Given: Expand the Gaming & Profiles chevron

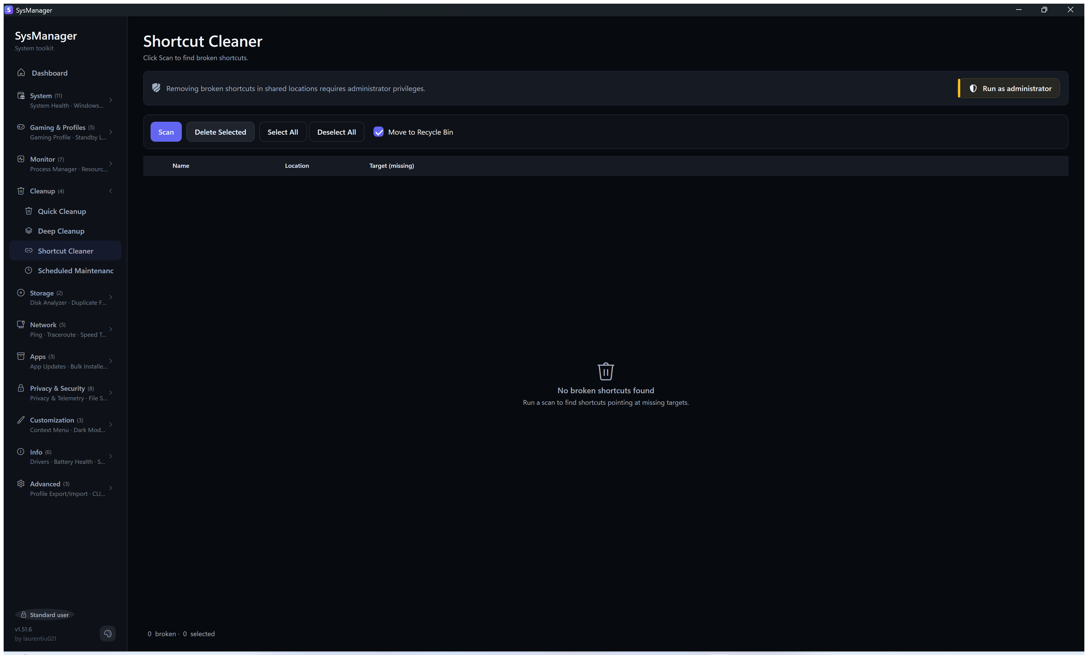Looking at the screenshot, I should 110,132.
